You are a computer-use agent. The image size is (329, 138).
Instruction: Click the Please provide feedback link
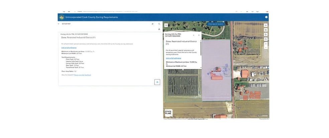(x=82, y=75)
